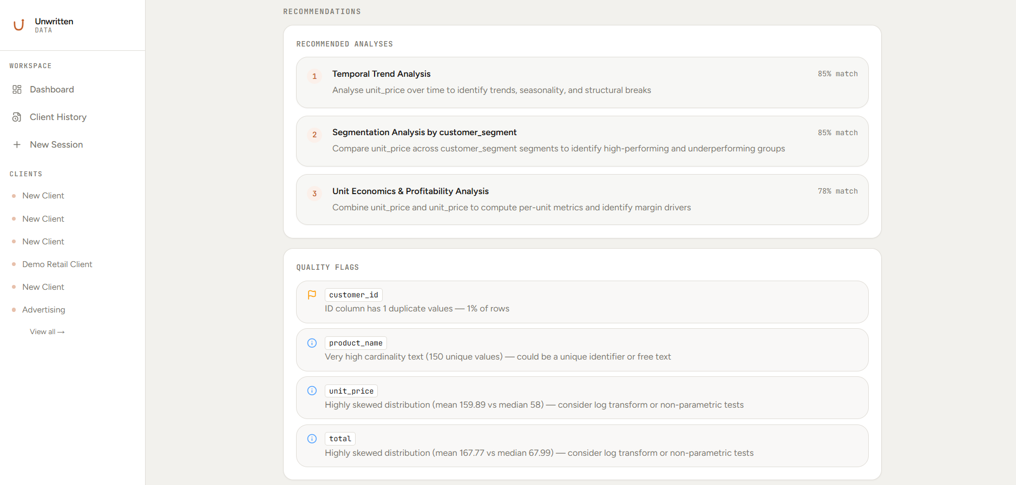Click 'Compare unit_price across customer_segment' description
The height and width of the screenshot is (485, 1016).
coord(559,148)
